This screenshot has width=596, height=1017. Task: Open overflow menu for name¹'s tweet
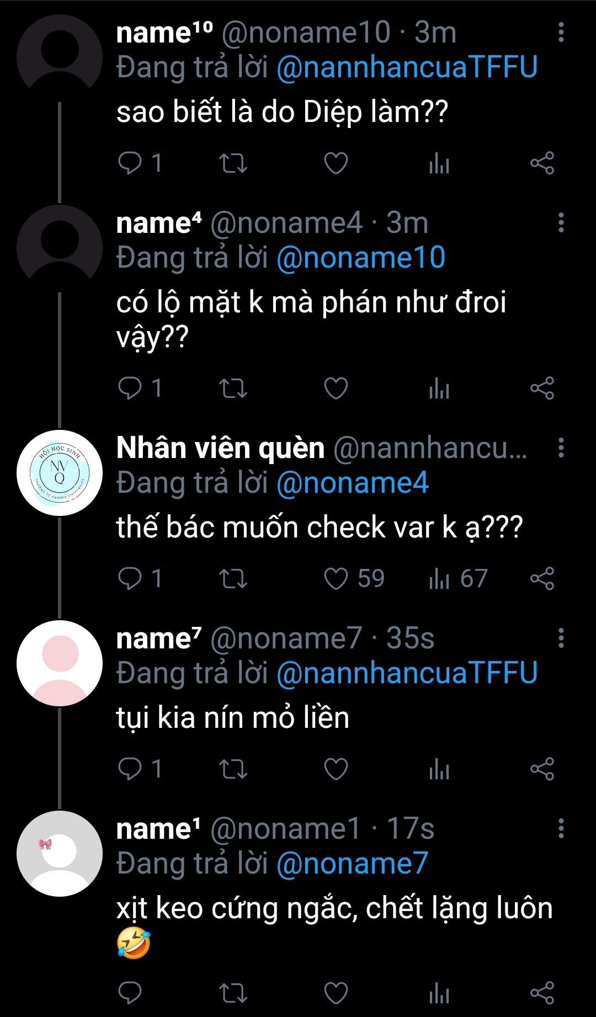pos(561,829)
